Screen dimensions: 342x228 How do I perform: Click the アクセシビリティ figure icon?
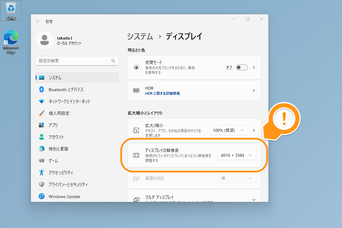click(x=42, y=172)
